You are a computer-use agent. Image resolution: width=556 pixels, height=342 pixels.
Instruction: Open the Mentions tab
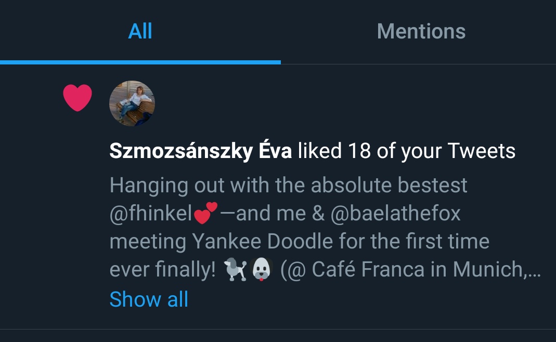[421, 31]
